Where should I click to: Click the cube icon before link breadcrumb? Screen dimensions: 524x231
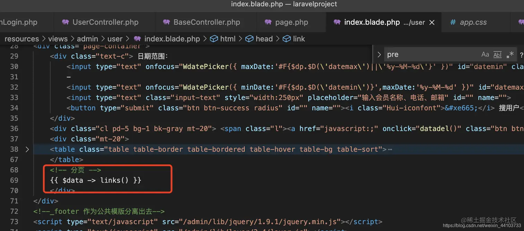(x=287, y=39)
